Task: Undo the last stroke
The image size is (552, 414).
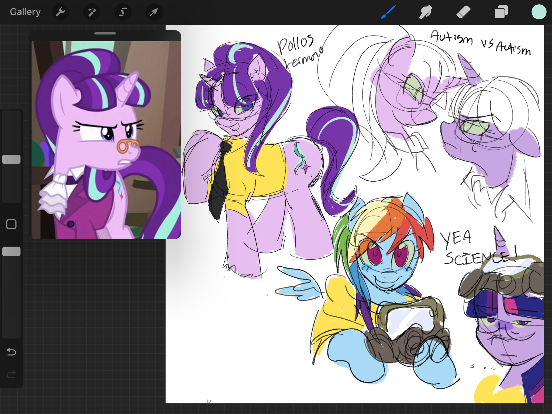Action: 11,352
